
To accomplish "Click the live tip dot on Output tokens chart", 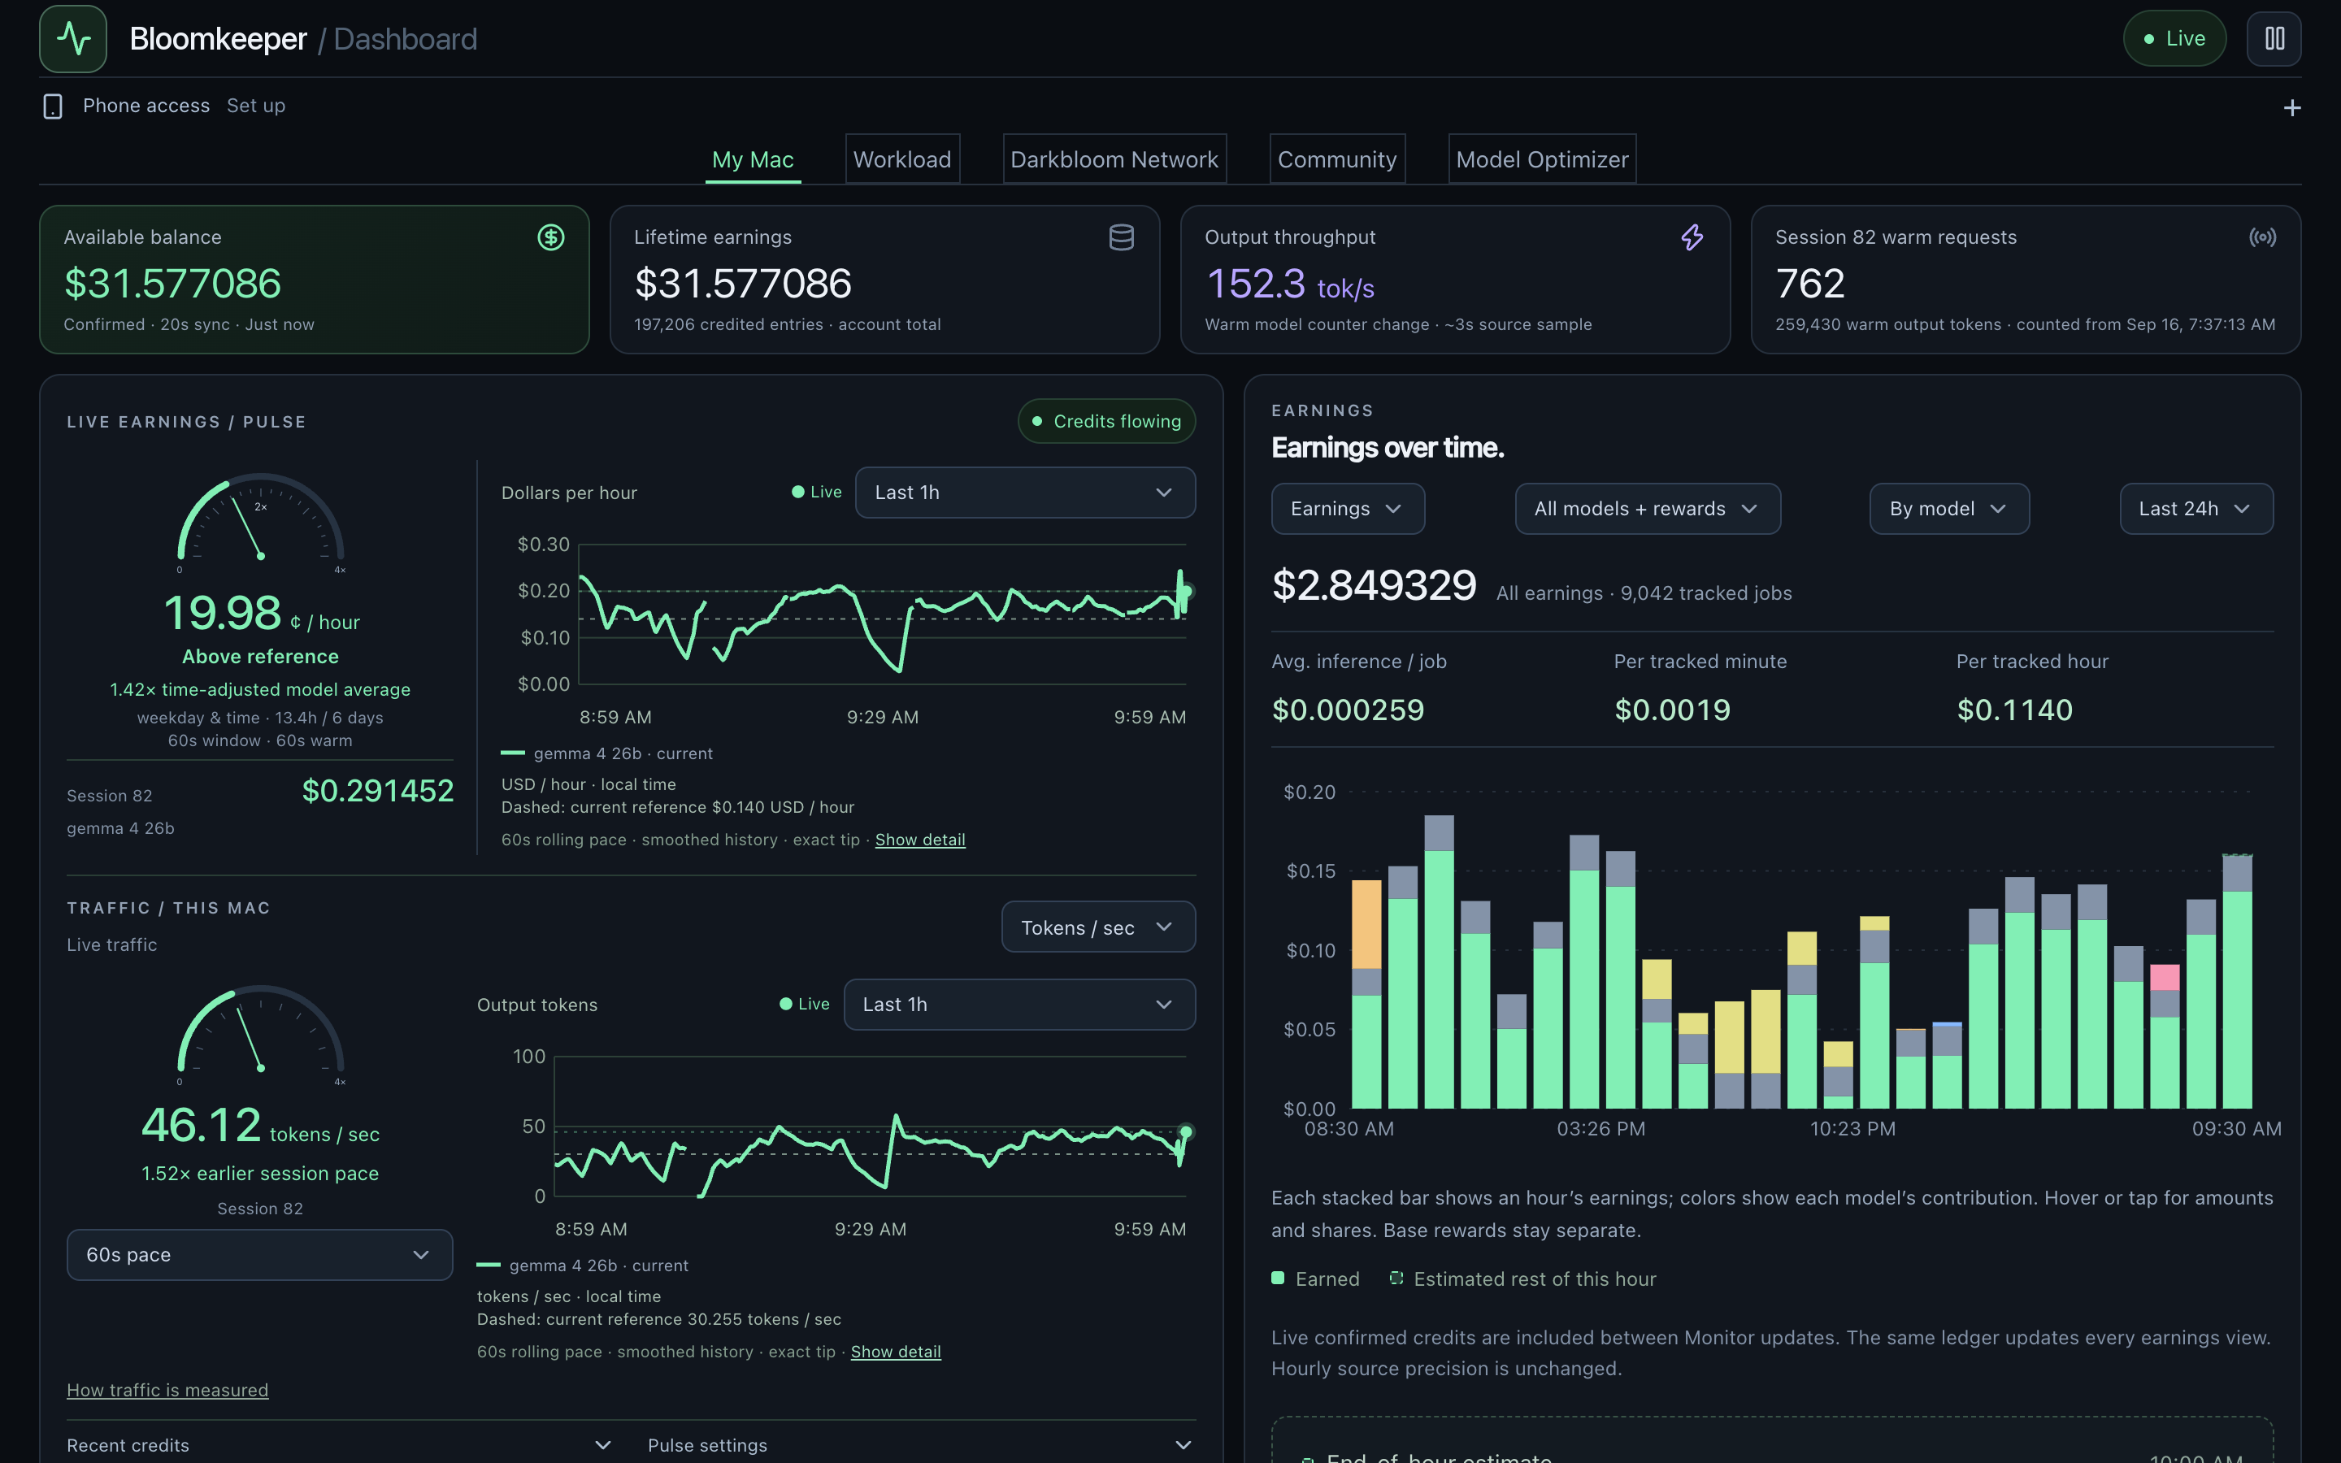I will point(1186,1131).
